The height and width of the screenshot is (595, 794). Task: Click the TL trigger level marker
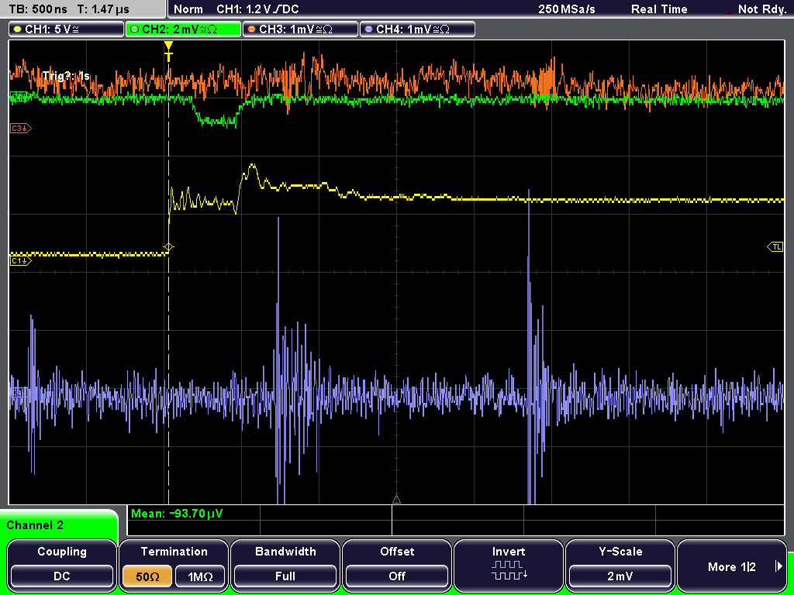coord(775,247)
